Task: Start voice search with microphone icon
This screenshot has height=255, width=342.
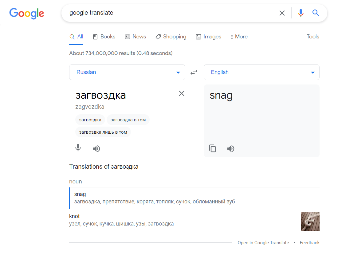Action: pyautogui.click(x=301, y=13)
